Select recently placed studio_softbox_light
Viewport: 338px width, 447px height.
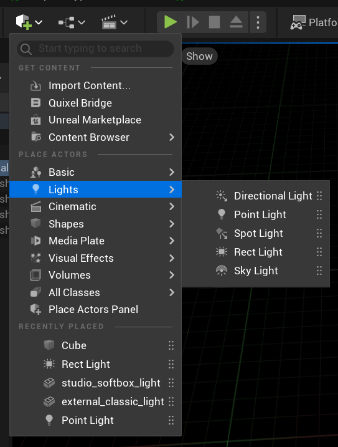click(x=96, y=383)
